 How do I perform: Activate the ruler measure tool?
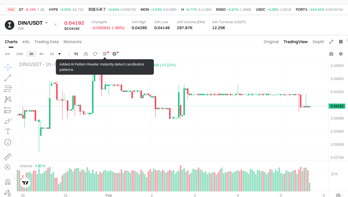click(8, 157)
